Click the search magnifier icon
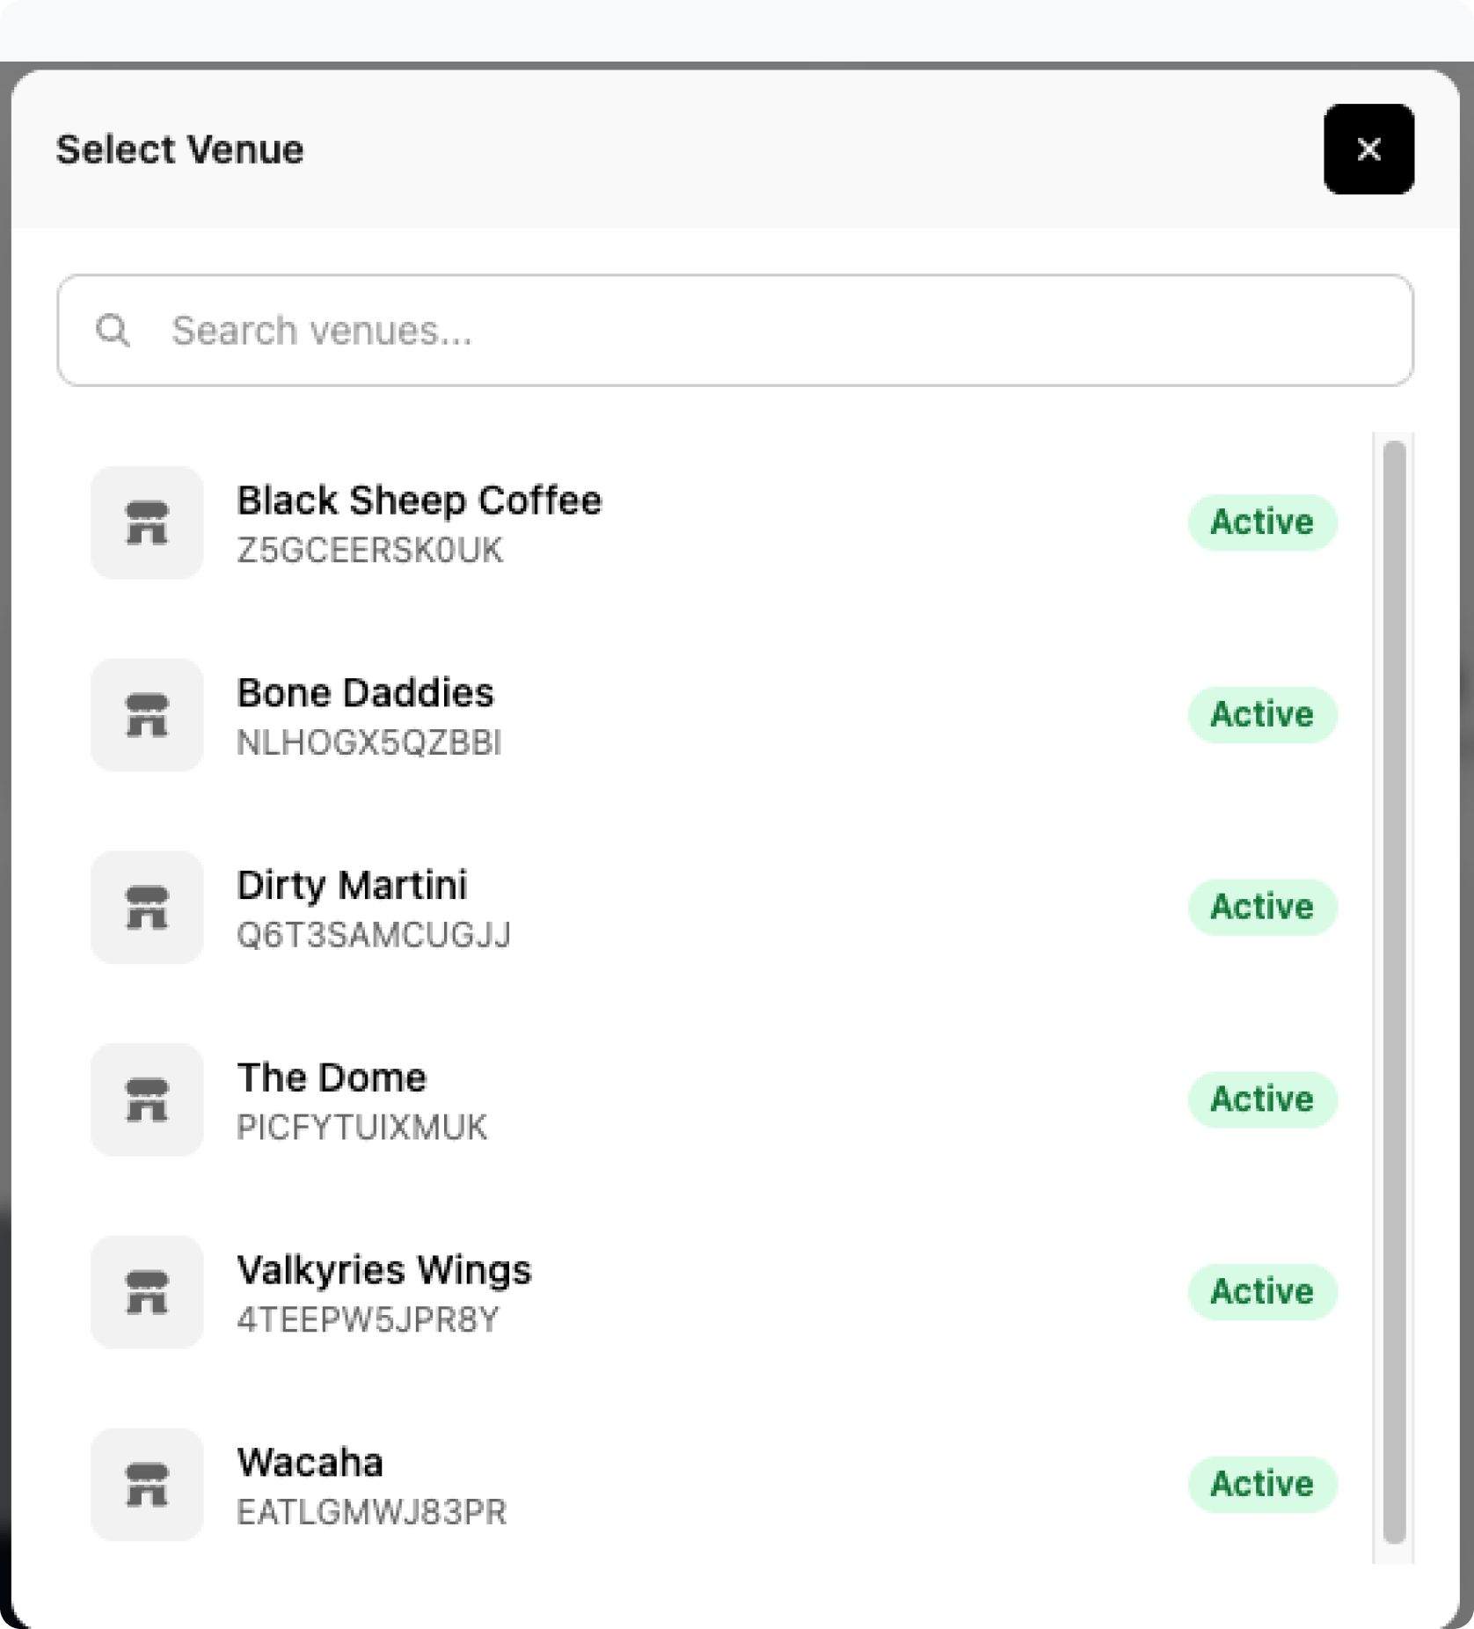This screenshot has height=1629, width=1474. [x=113, y=331]
